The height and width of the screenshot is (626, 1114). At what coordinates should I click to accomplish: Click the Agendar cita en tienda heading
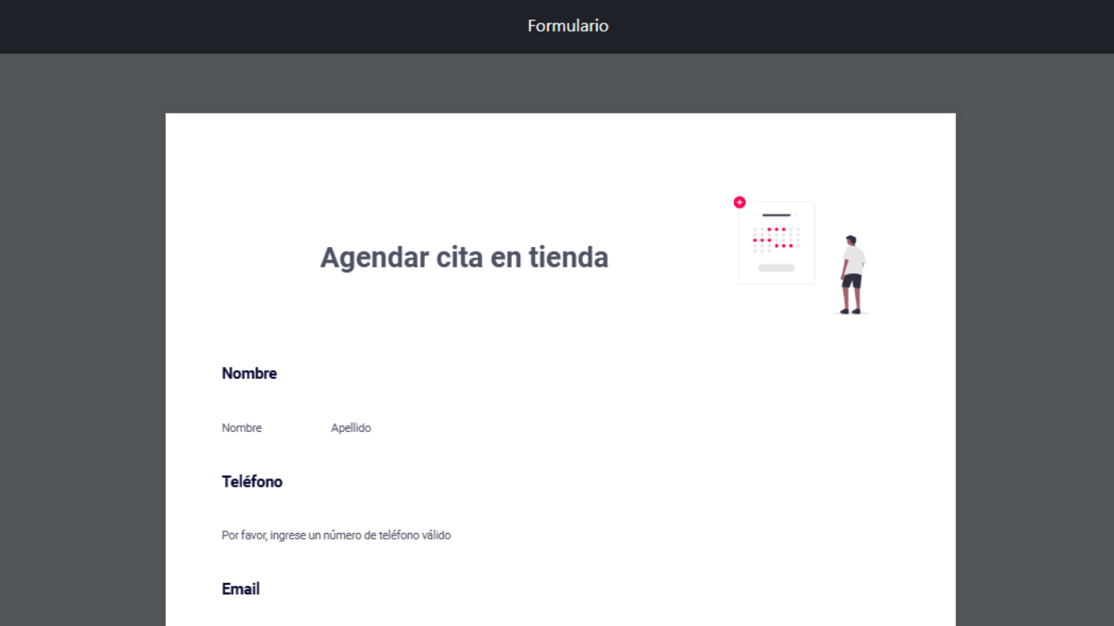coord(464,257)
